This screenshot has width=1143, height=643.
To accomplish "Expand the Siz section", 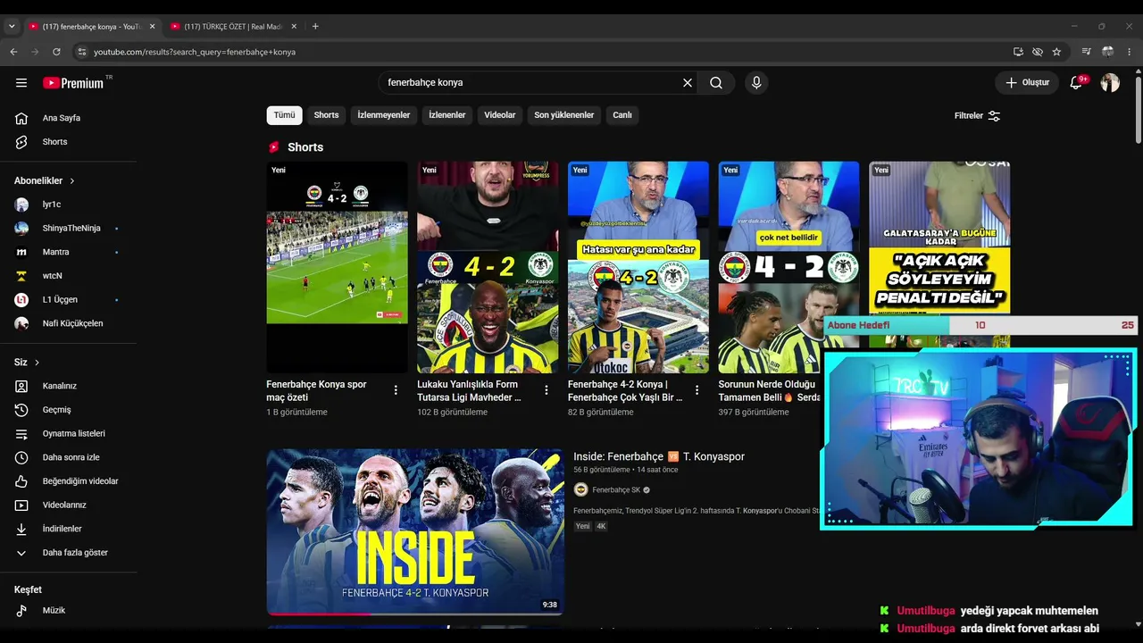I will click(27, 363).
